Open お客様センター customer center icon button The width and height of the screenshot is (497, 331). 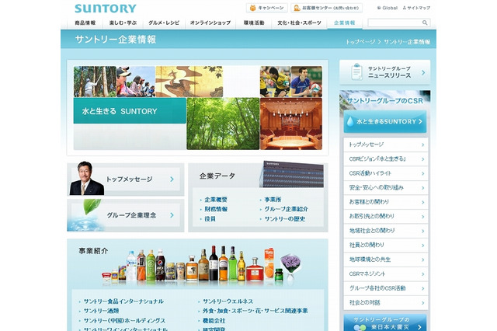[x=297, y=8]
